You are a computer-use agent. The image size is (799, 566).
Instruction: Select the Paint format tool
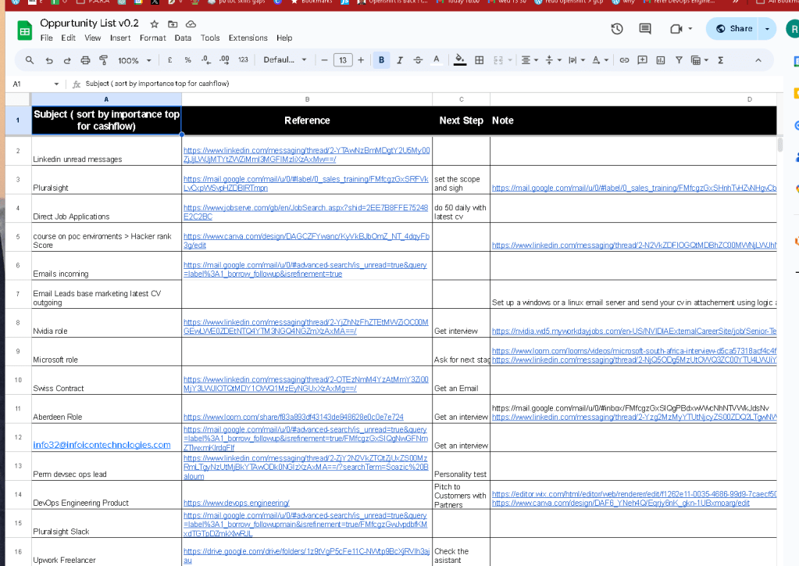(x=103, y=60)
